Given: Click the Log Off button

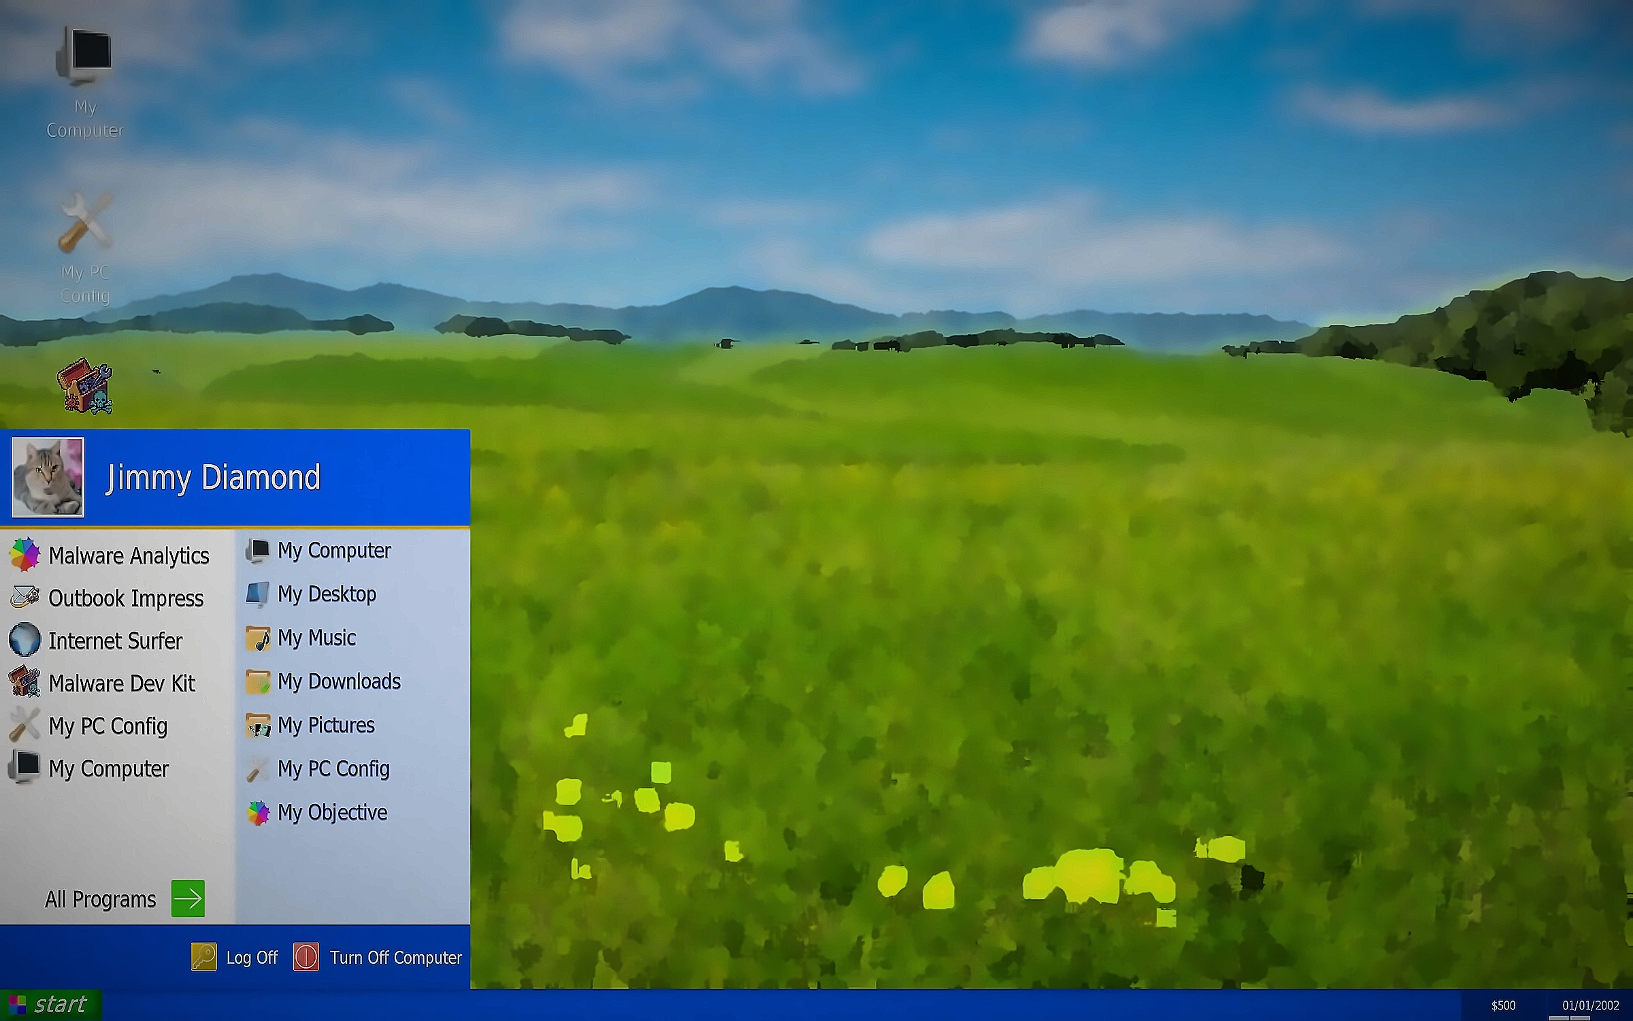Looking at the screenshot, I should click(x=235, y=957).
